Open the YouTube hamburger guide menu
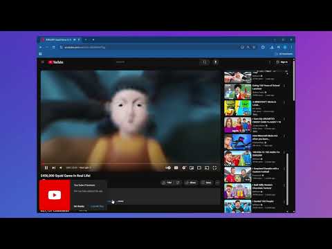This screenshot has height=249, width=332. click(43, 62)
